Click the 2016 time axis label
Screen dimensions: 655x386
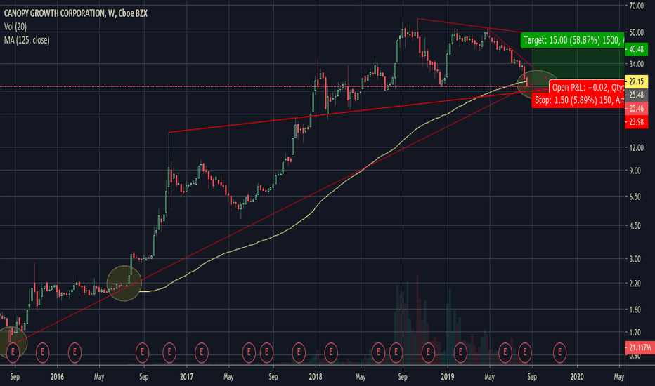click(57, 377)
